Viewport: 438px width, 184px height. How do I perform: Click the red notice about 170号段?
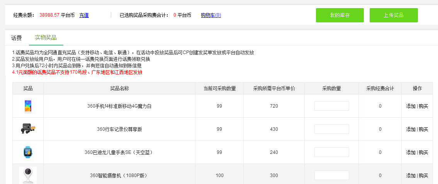77,73
